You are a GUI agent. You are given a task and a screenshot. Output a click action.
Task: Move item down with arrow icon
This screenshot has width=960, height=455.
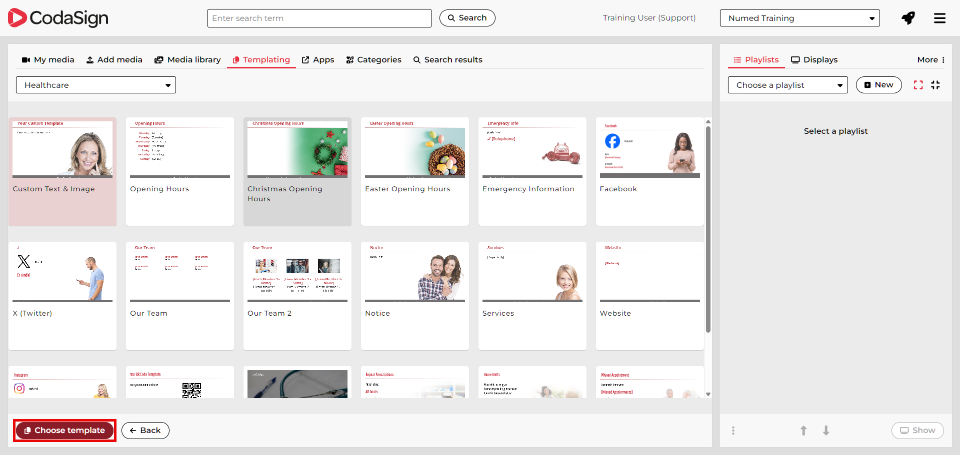click(826, 431)
